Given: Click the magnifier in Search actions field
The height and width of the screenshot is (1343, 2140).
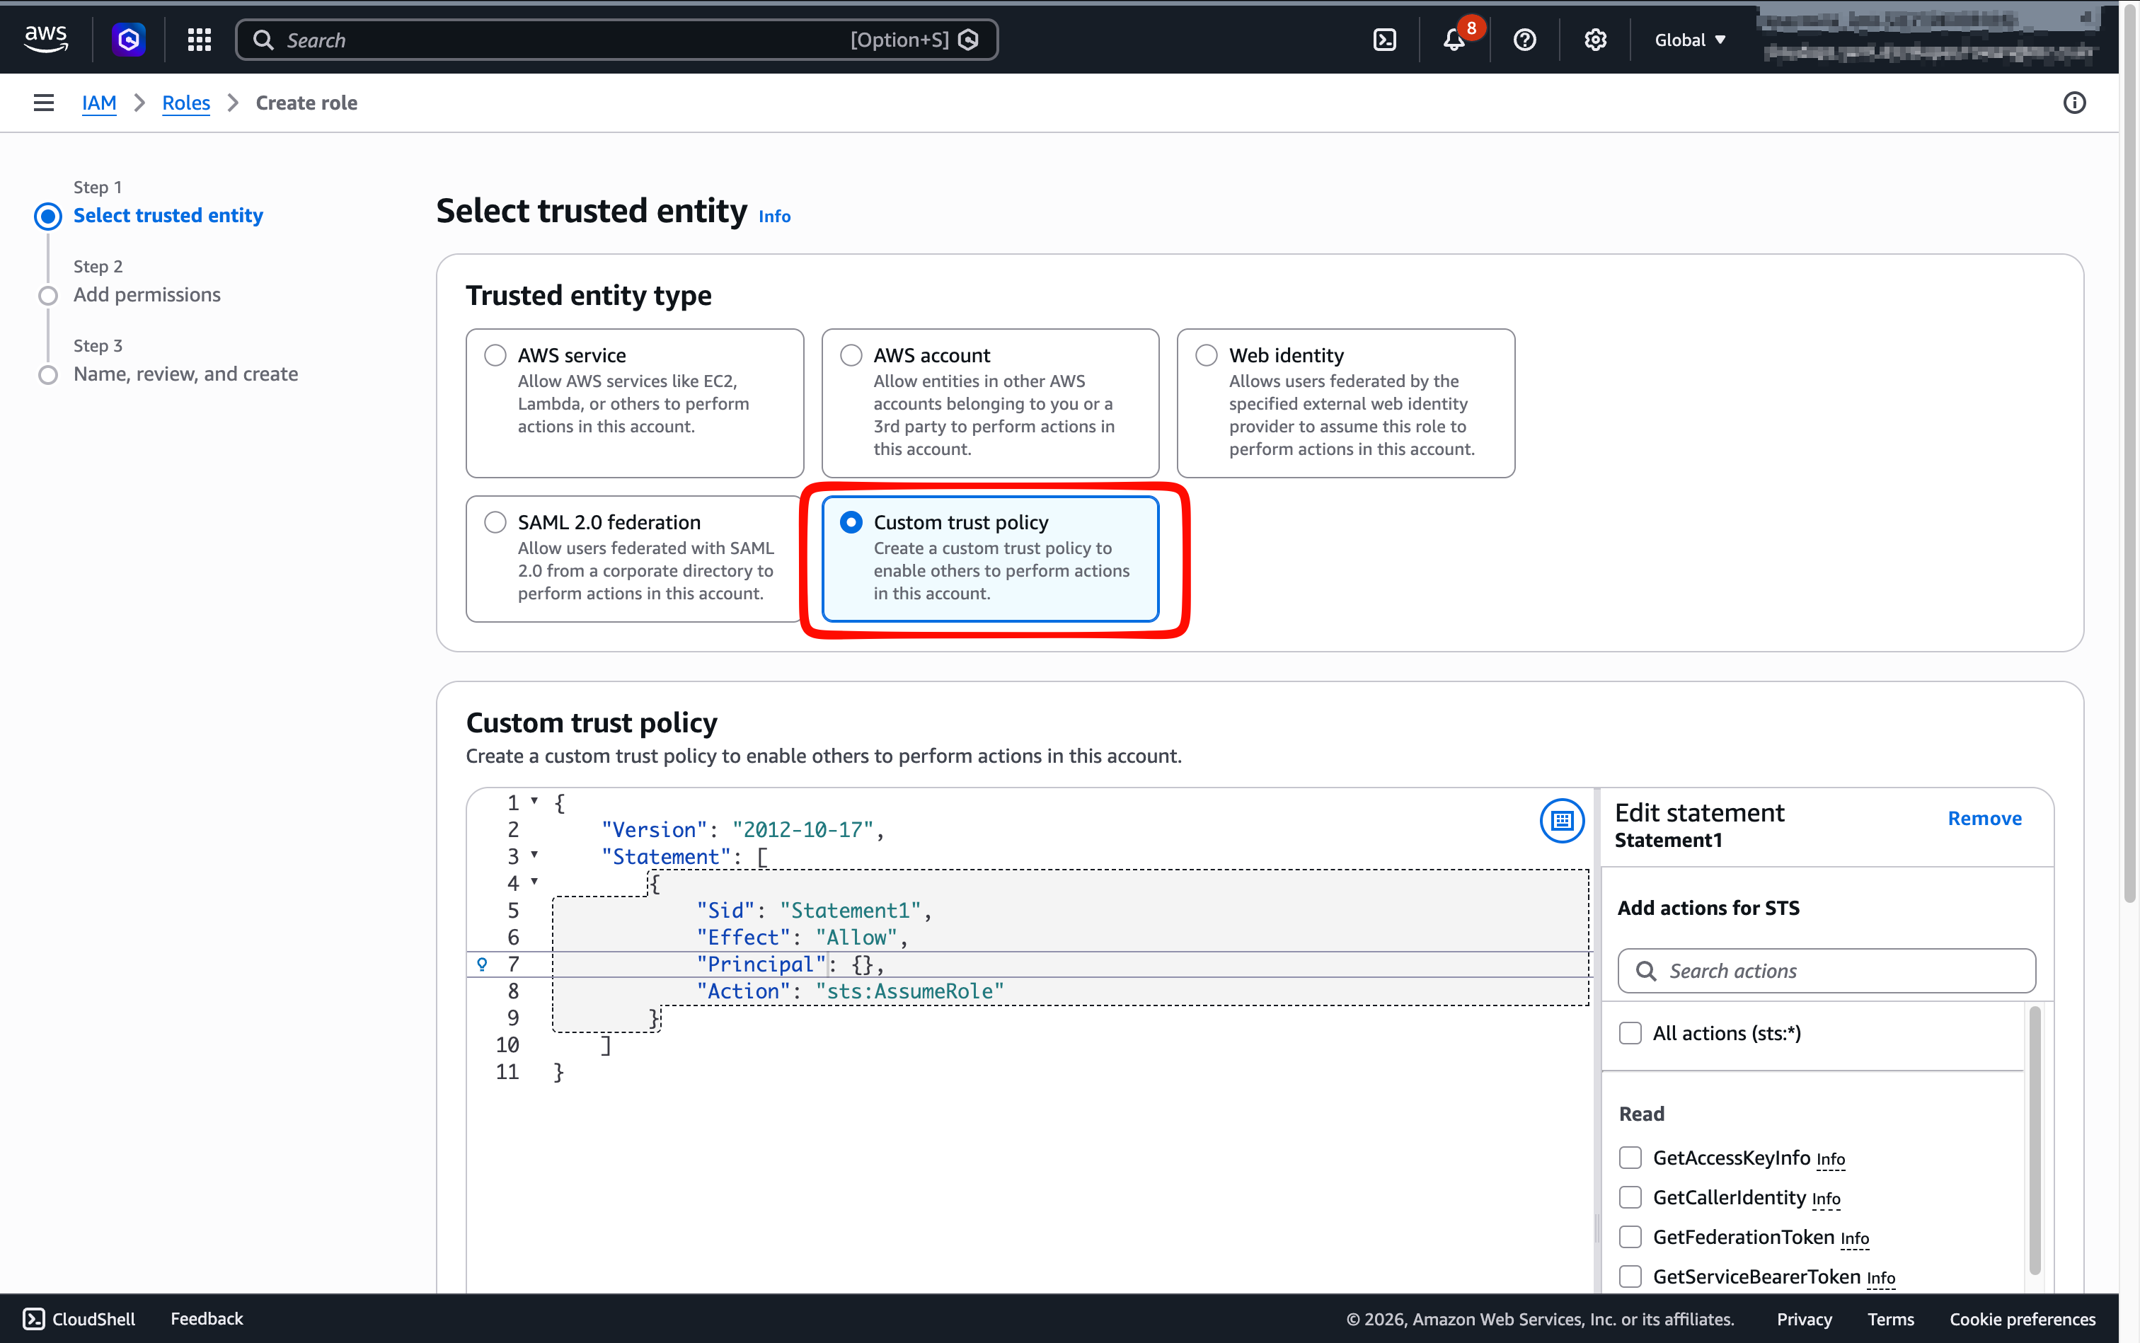Looking at the screenshot, I should (1645, 971).
